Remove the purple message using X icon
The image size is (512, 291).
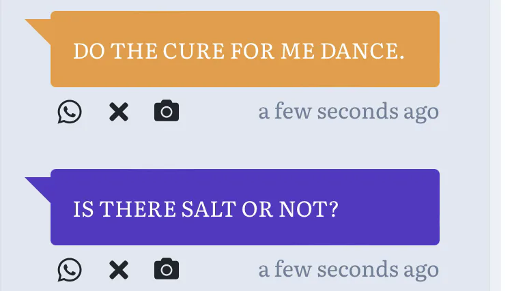(x=118, y=270)
